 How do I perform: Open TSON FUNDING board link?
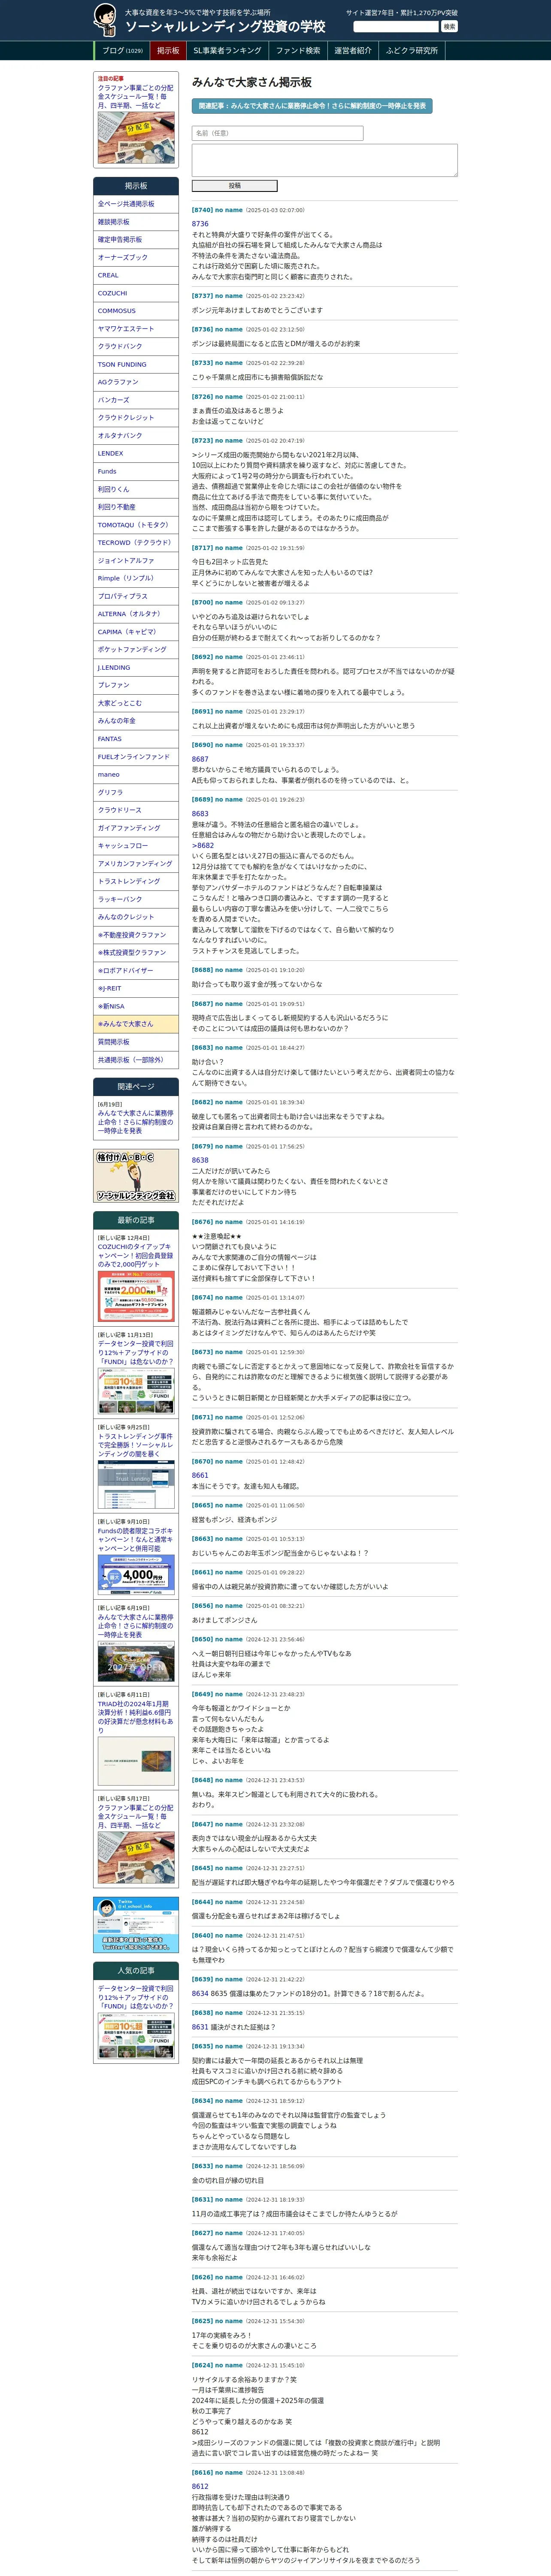click(x=136, y=365)
